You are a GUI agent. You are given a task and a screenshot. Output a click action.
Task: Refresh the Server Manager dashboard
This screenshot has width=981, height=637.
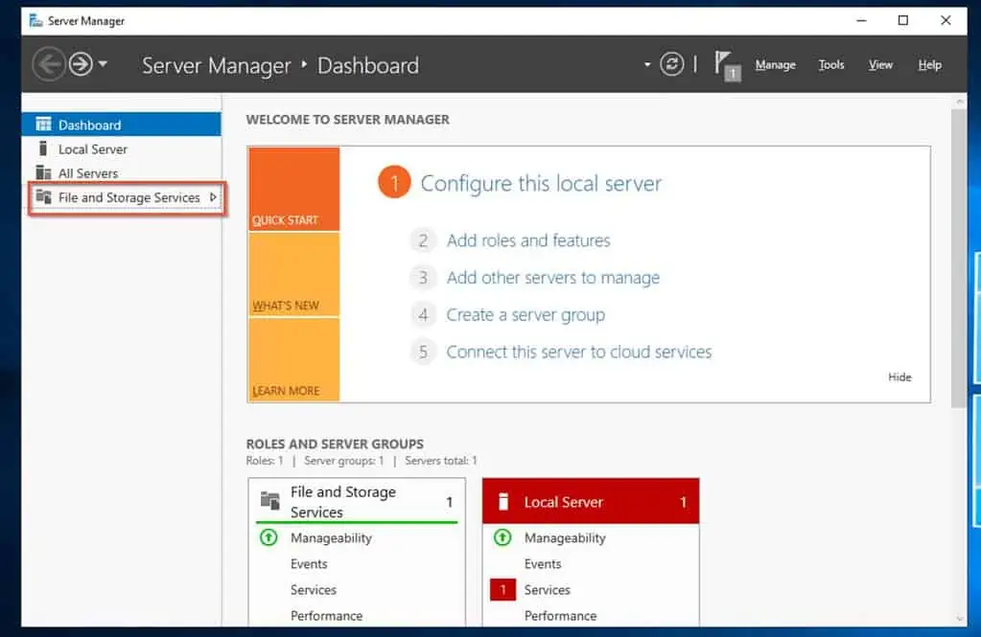coord(671,64)
